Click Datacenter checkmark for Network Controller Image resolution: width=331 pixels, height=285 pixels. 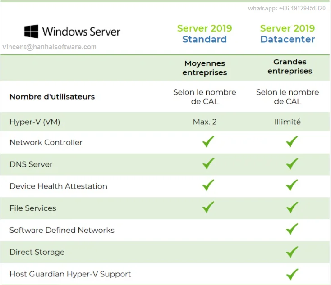click(292, 142)
